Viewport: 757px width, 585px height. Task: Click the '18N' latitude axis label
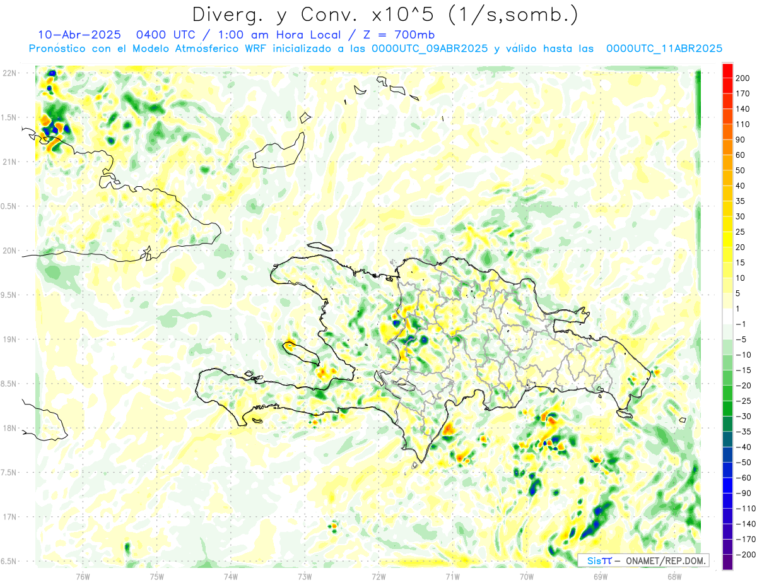(9, 428)
